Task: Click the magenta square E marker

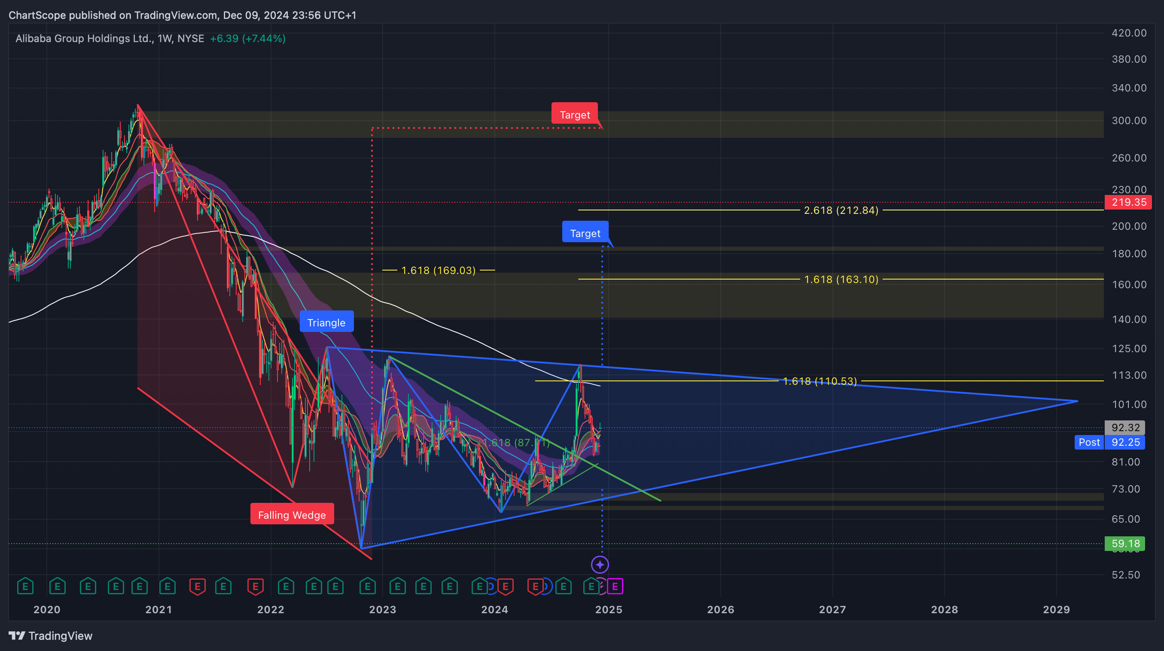Action: point(615,587)
